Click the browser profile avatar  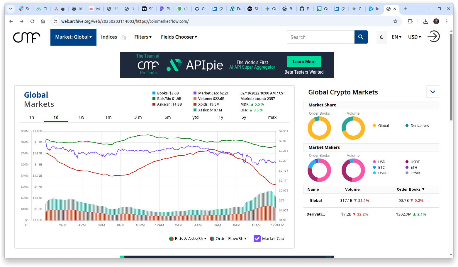click(437, 21)
